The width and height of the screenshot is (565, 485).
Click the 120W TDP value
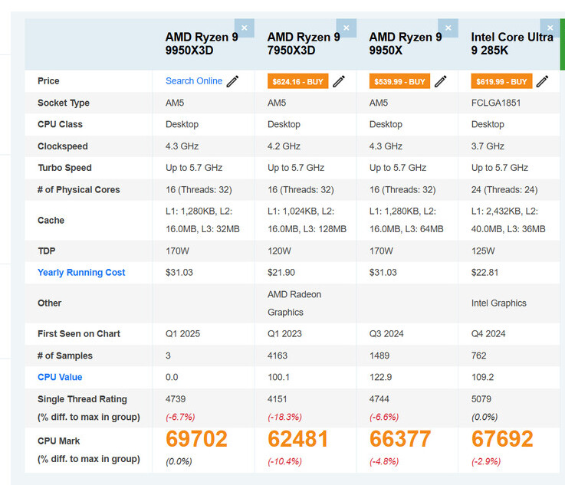pyautogui.click(x=279, y=251)
